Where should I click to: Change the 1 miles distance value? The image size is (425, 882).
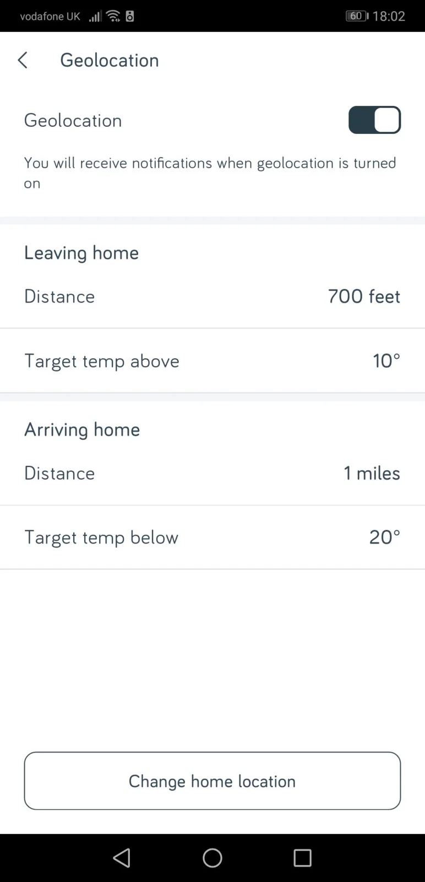point(372,474)
